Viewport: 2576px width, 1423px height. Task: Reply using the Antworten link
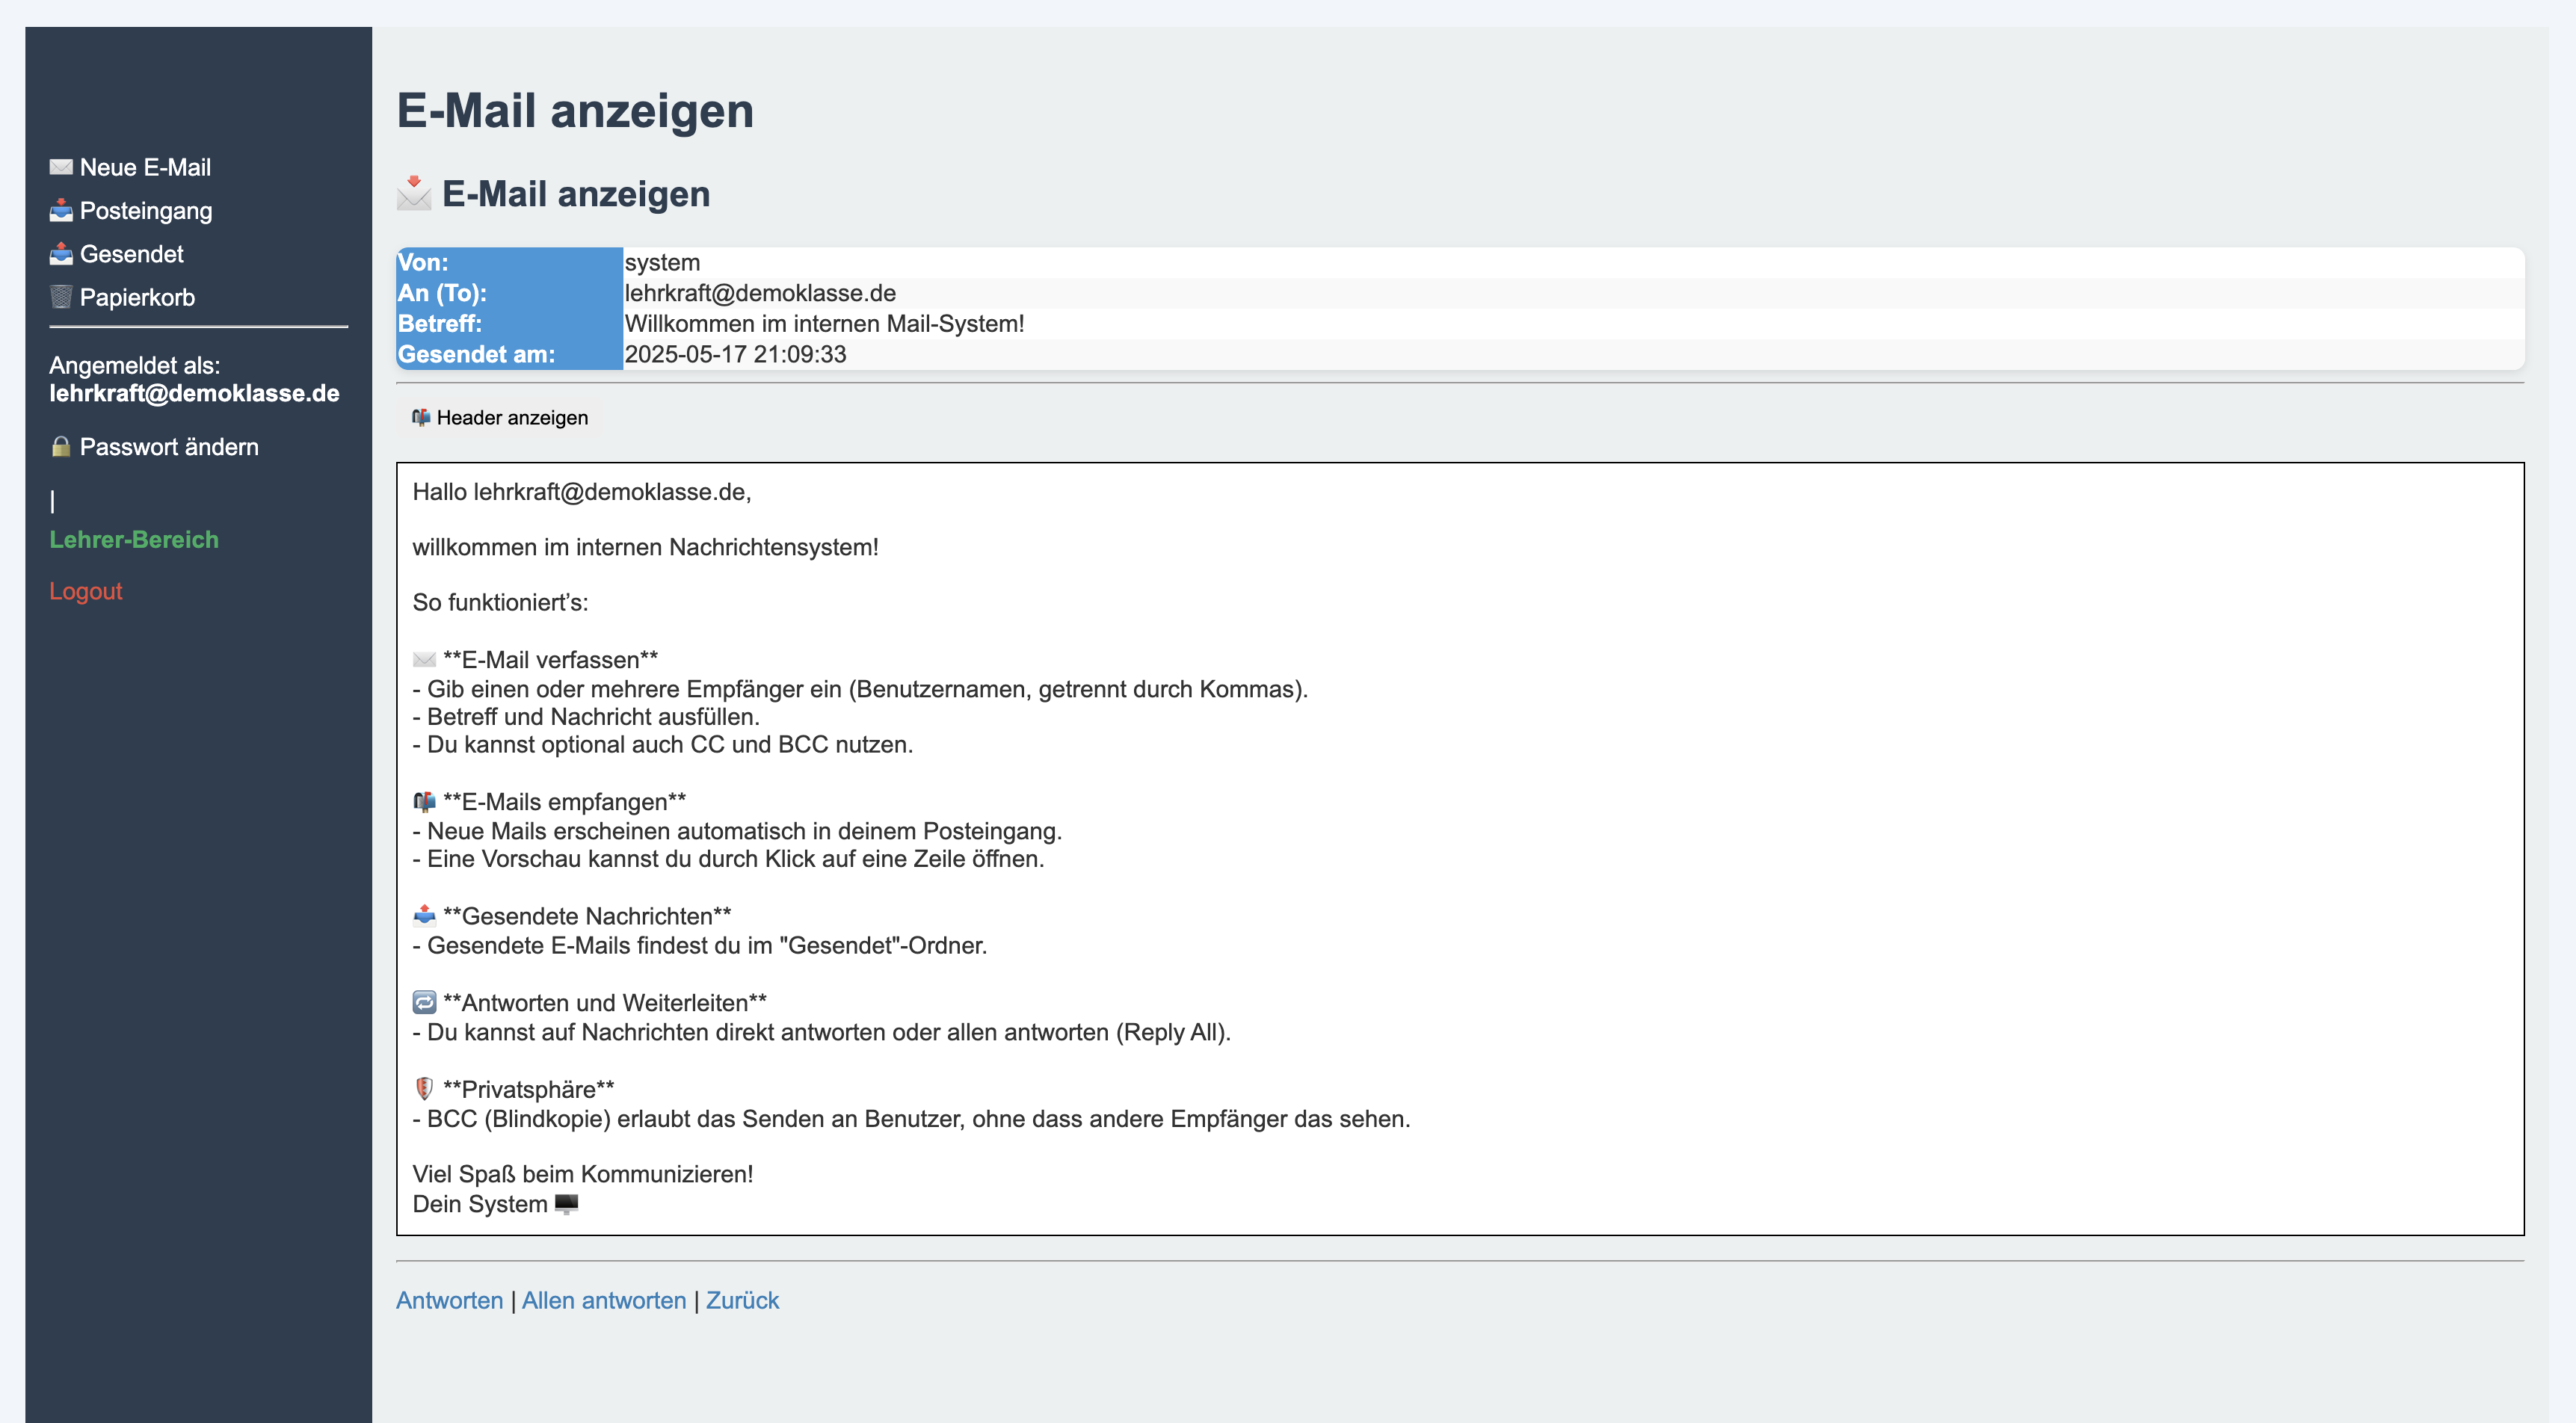coord(449,1300)
